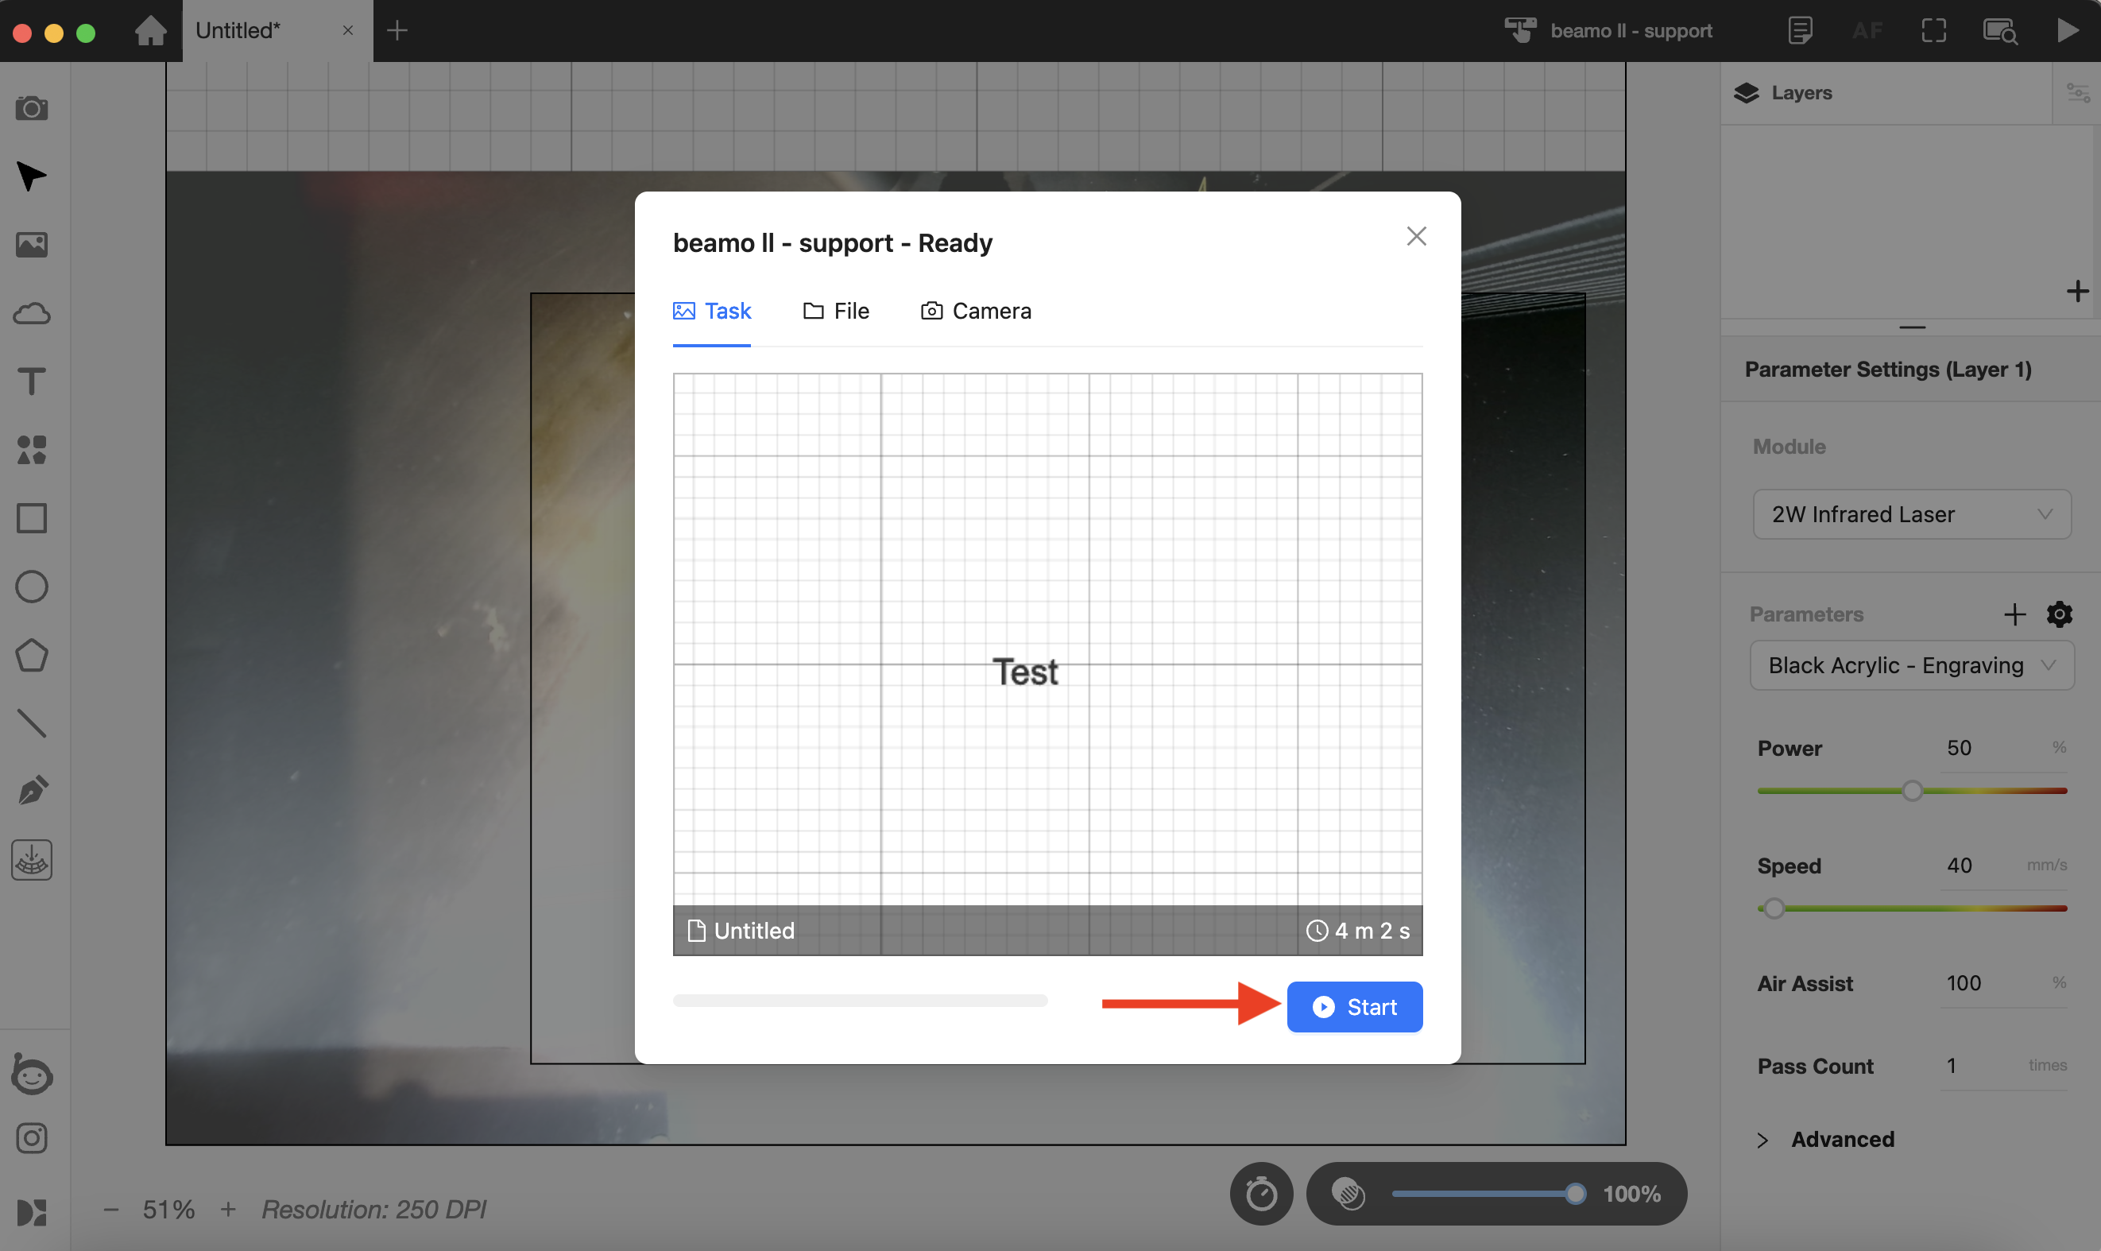Select the cursor selection tool
Screen dimensions: 2101x1251
(32, 177)
